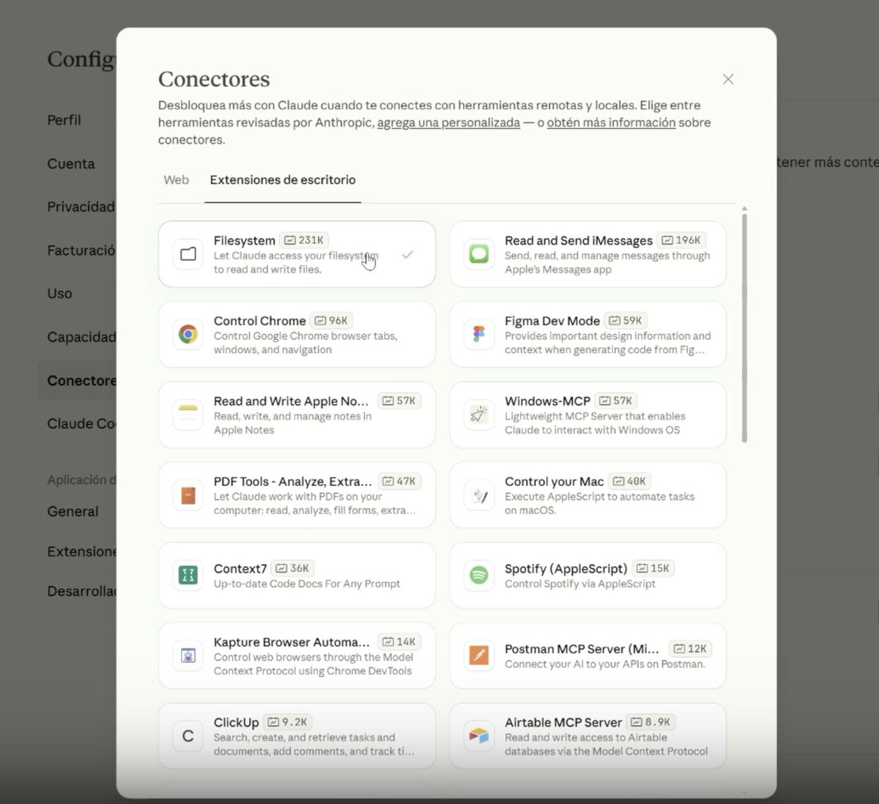Viewport: 879px width, 804px height.
Task: Click Control Chrome 96K downloads badge
Action: pyautogui.click(x=331, y=321)
